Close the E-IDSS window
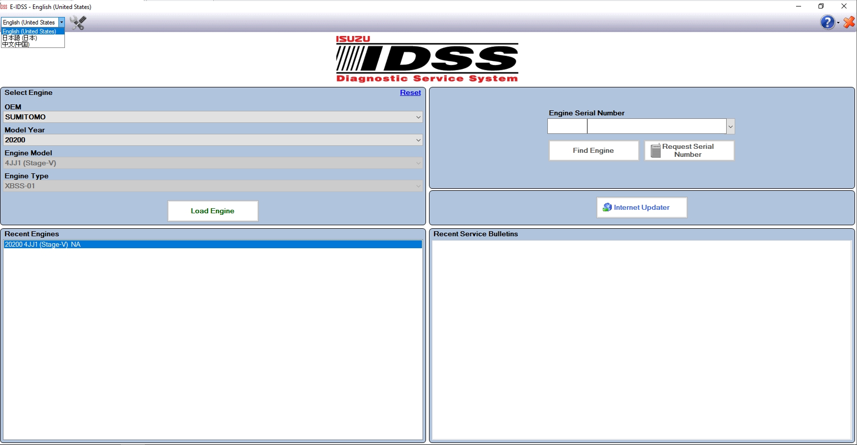The width and height of the screenshot is (857, 445). pyautogui.click(x=844, y=6)
